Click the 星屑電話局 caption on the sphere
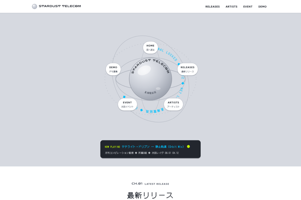301x200 pixels. pyautogui.click(x=150, y=92)
